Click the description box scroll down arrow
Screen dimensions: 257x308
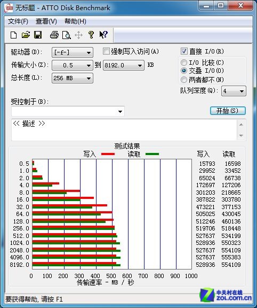(241, 135)
